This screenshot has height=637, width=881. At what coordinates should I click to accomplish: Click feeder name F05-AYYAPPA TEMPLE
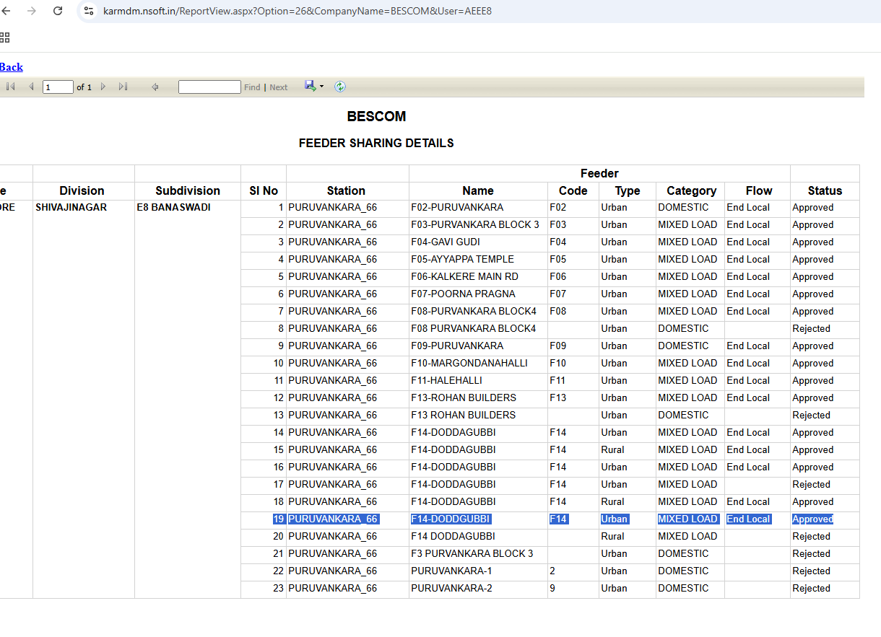click(462, 260)
